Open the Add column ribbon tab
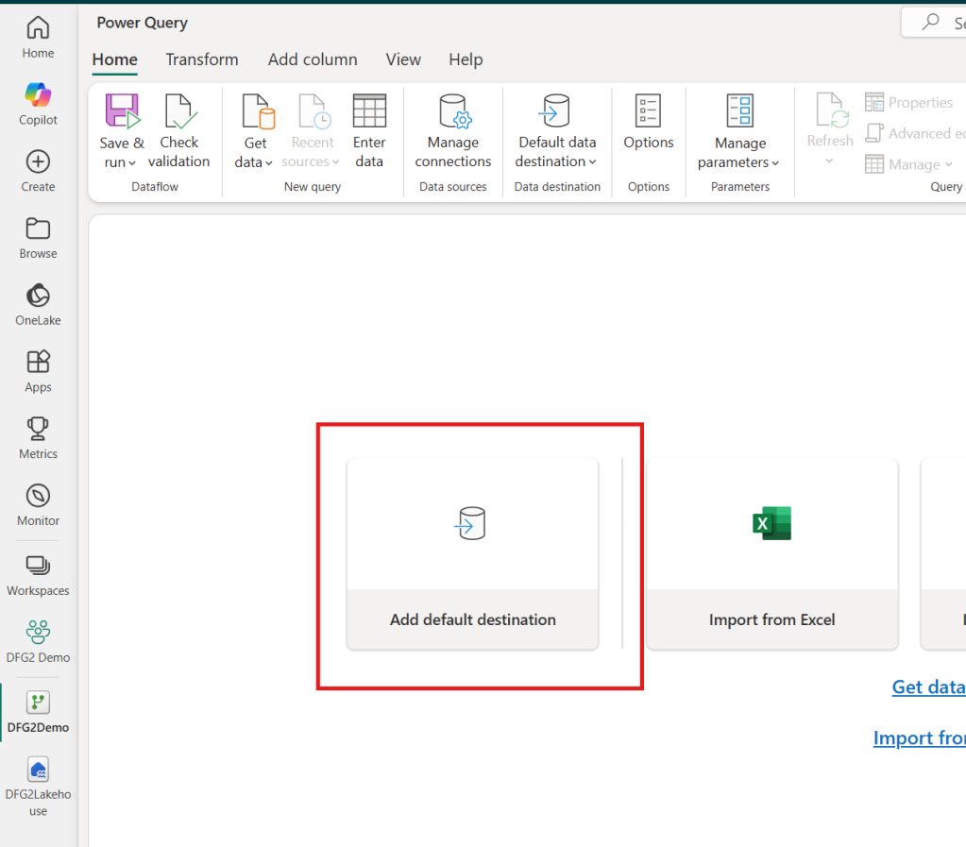 coord(312,59)
